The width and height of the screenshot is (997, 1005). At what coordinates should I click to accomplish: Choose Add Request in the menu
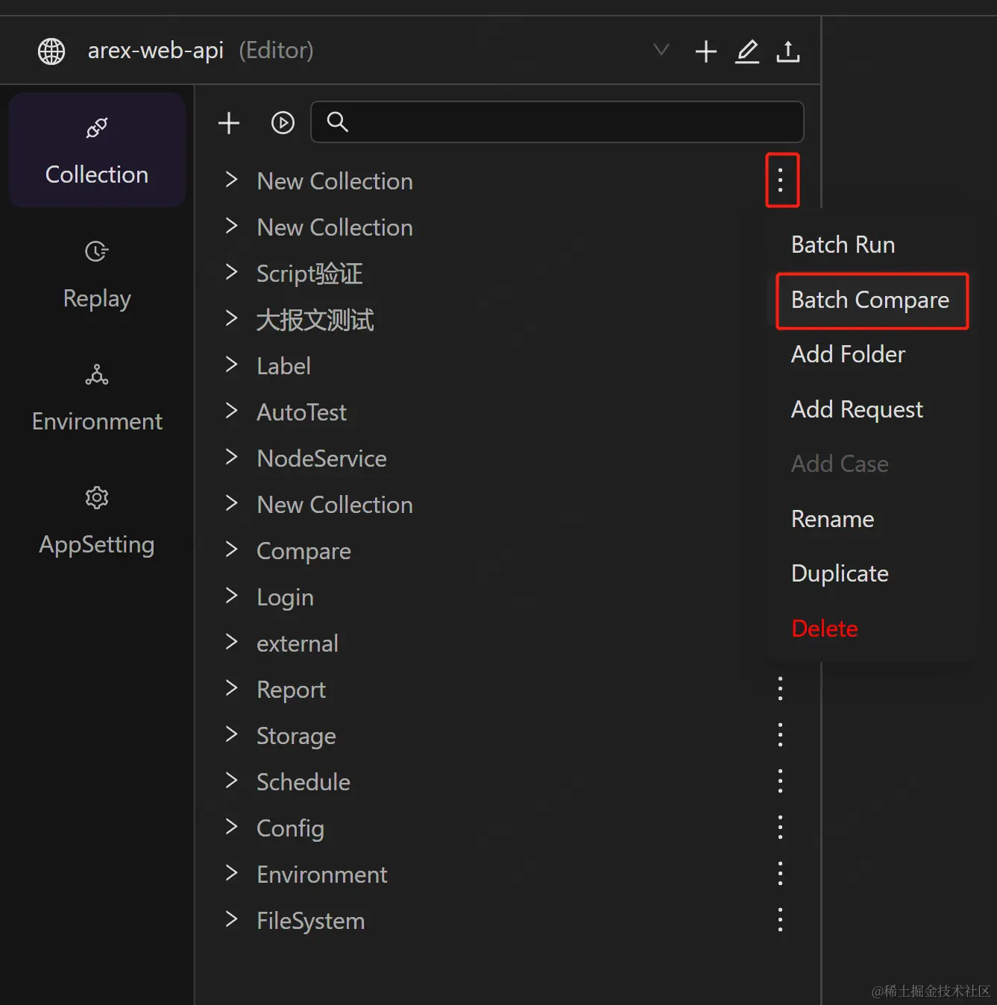[x=857, y=409]
